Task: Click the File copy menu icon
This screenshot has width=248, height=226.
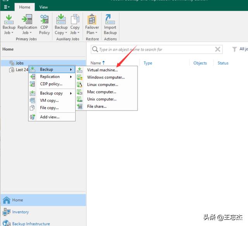Action: pyautogui.click(x=33, y=108)
